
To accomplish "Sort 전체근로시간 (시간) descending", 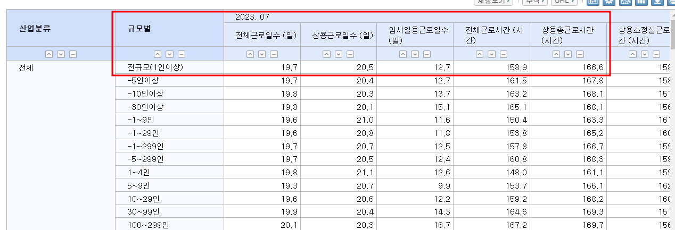I will click(x=492, y=54).
